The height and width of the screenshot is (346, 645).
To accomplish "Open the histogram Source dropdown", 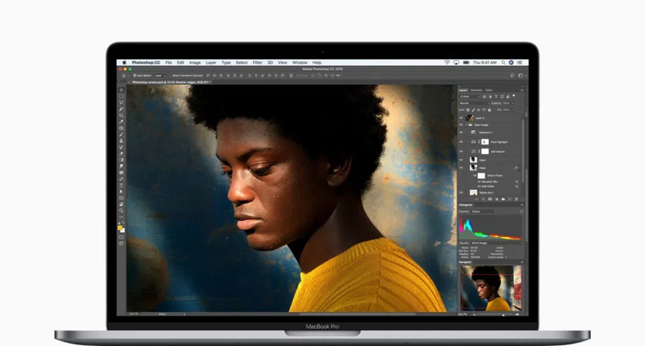I will pyautogui.click(x=497, y=243).
